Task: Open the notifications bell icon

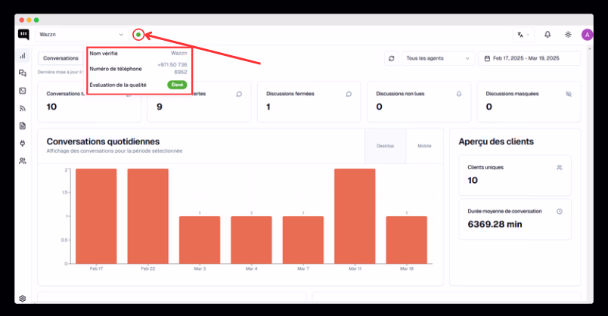Action: coord(548,35)
